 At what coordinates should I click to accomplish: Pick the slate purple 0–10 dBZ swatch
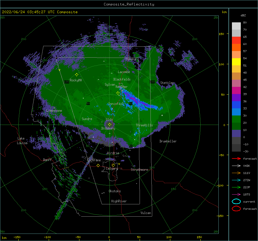point(236,134)
